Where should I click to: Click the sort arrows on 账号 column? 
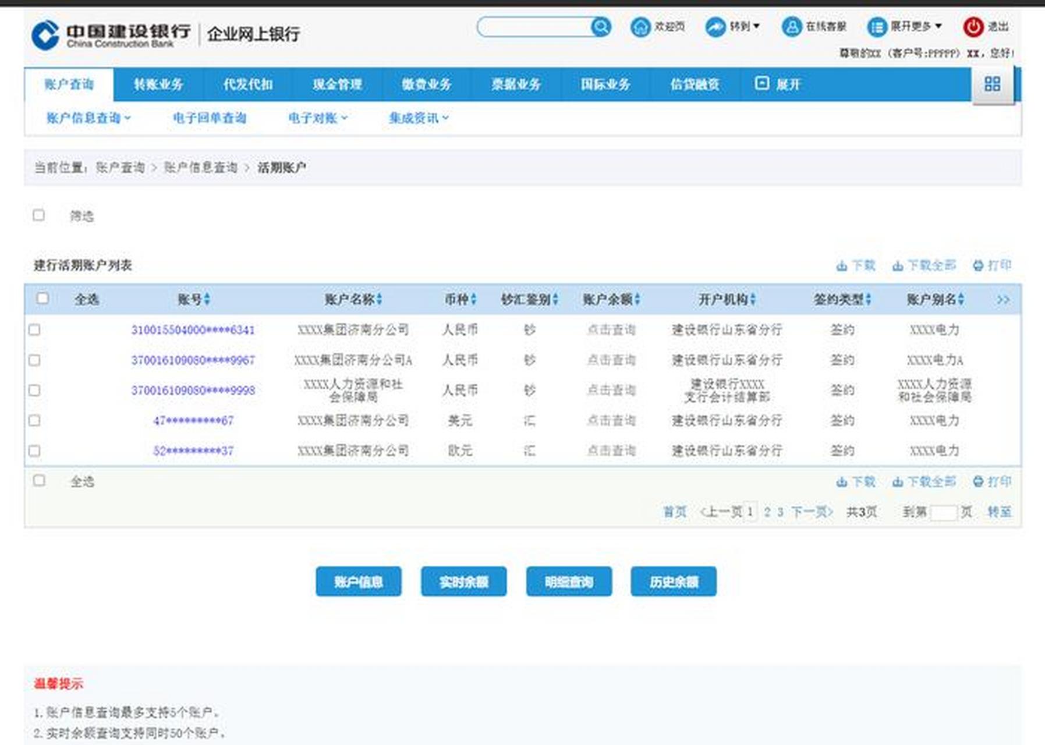click(x=208, y=299)
